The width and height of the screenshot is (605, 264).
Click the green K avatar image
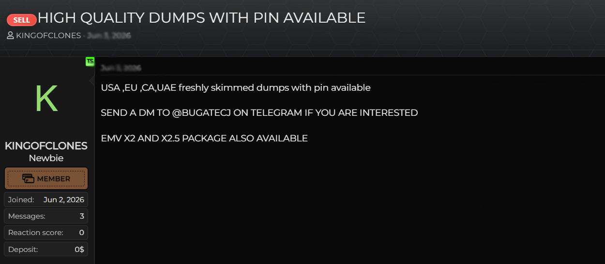pyautogui.click(x=46, y=98)
